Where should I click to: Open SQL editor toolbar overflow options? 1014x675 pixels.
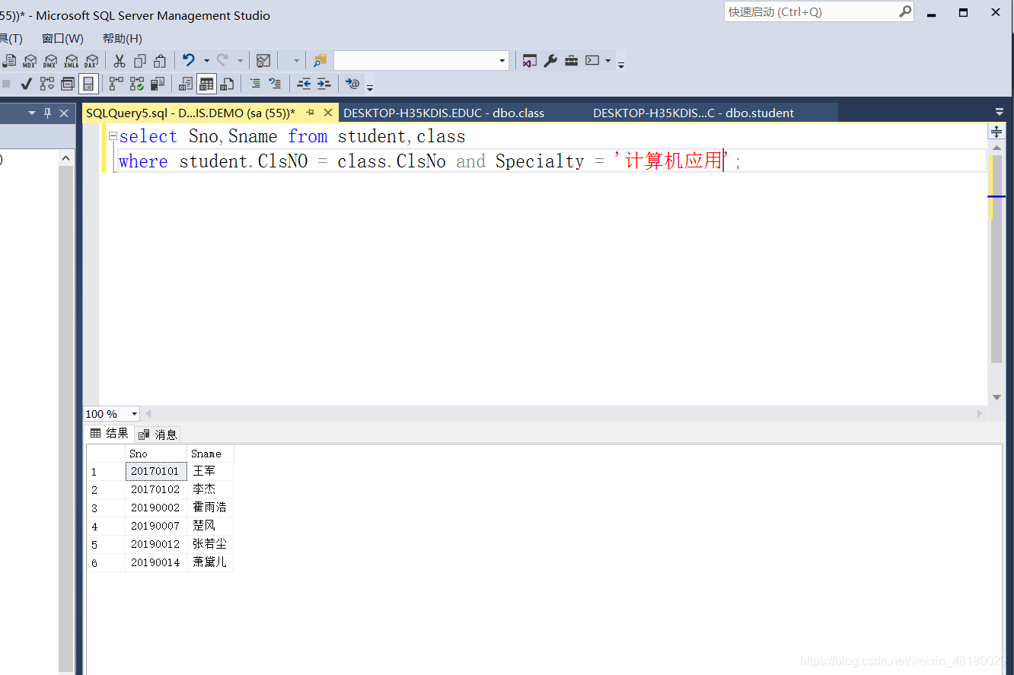click(370, 88)
